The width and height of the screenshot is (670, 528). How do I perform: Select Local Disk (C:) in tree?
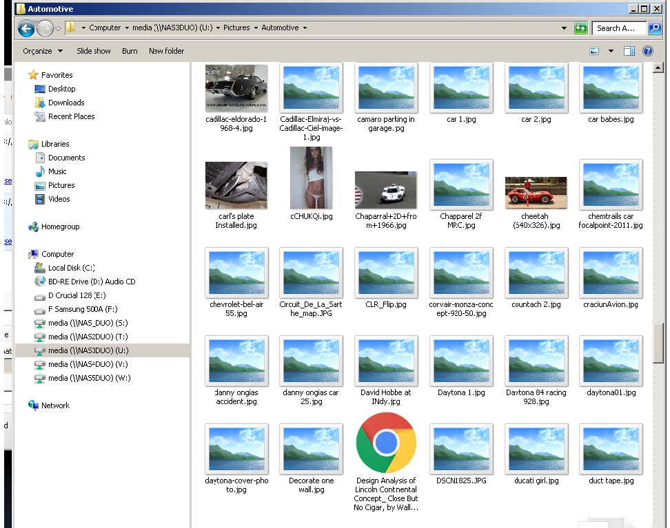(71, 268)
